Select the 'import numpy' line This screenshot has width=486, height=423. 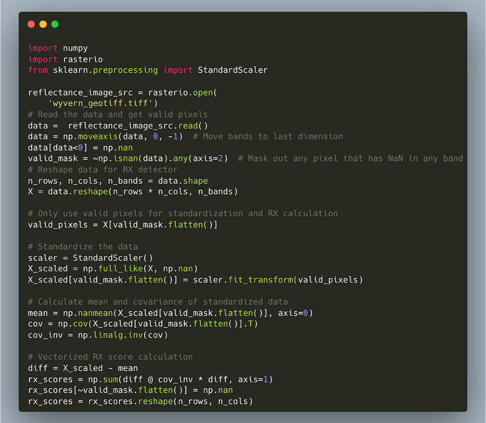[58, 48]
